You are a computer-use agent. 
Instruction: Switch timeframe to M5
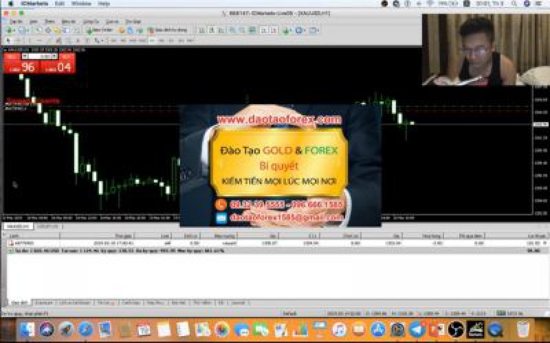click(123, 41)
